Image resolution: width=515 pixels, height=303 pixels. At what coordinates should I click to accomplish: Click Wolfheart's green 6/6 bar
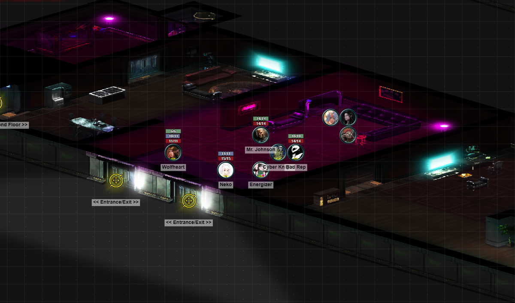pyautogui.click(x=173, y=131)
